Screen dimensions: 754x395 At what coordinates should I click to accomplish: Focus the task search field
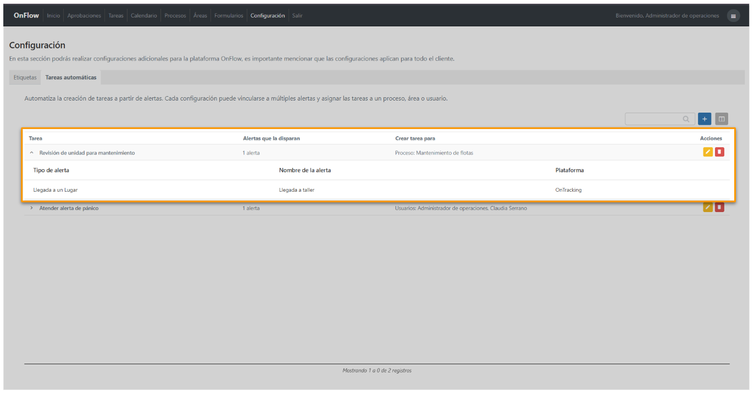coord(659,119)
